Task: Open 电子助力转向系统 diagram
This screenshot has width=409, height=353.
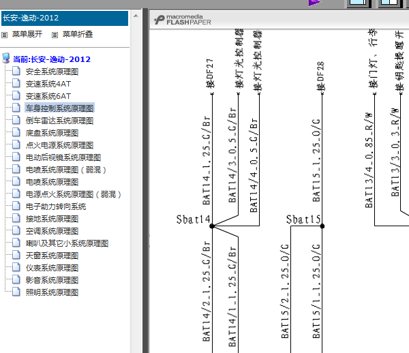Action: tap(56, 206)
